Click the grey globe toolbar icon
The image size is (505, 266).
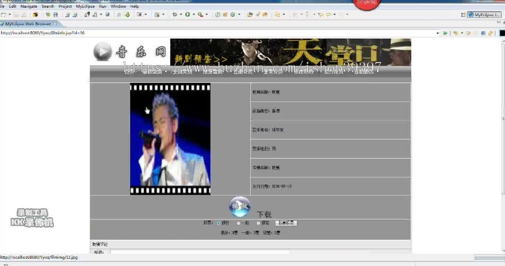[x=108, y=15]
